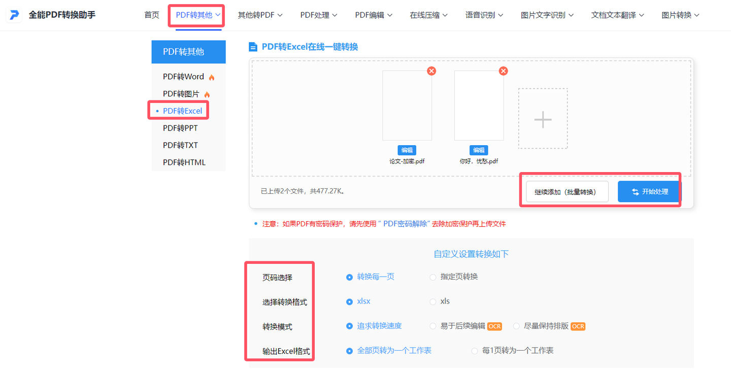The width and height of the screenshot is (731, 371).
Task: Click the 论文-加密.pdf file name
Action: 407,161
